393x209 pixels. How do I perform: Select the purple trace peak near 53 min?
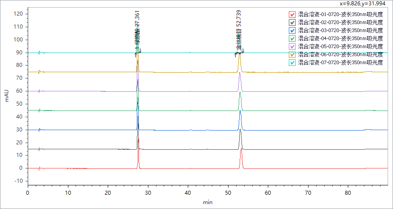click(240, 74)
